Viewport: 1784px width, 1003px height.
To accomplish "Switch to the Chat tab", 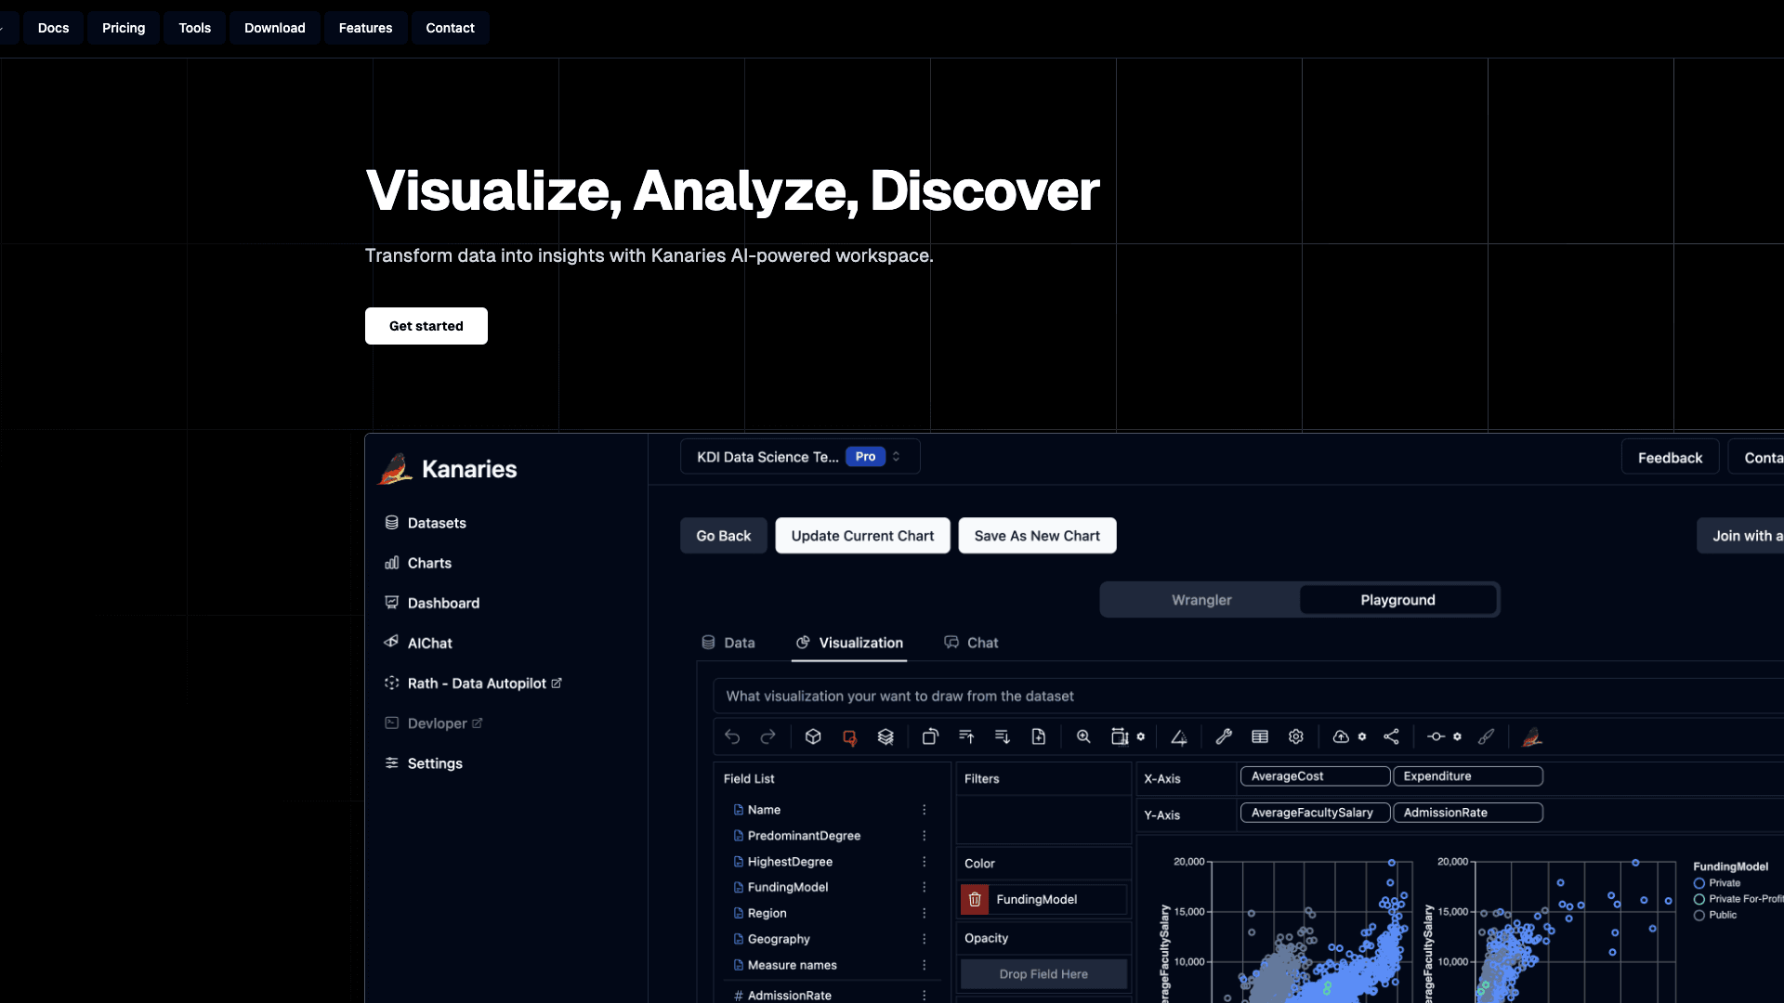I will [x=972, y=643].
